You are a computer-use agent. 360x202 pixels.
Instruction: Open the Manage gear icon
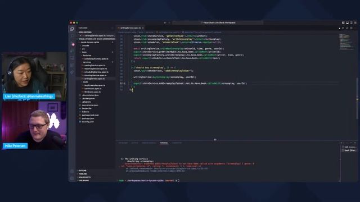tap(72, 178)
